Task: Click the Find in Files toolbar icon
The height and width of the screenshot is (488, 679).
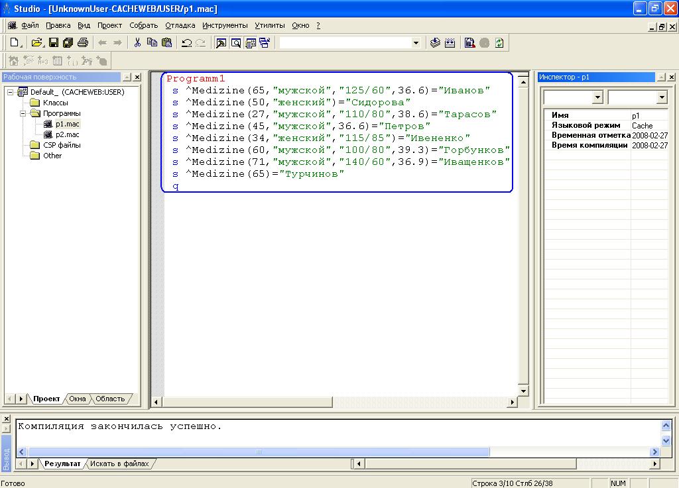Action: [470, 43]
